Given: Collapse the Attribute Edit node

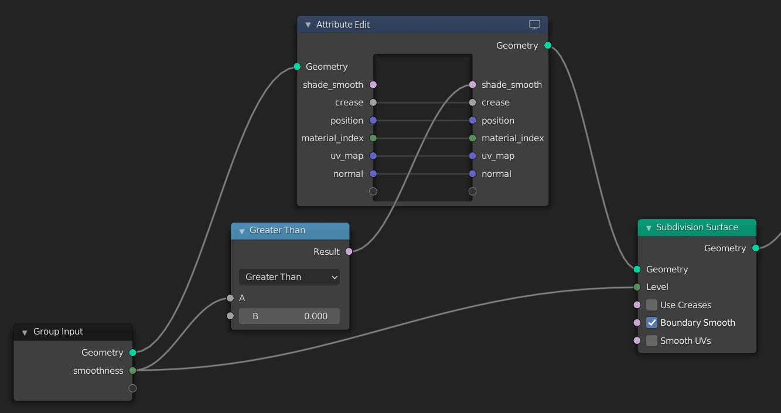Looking at the screenshot, I should pos(308,25).
